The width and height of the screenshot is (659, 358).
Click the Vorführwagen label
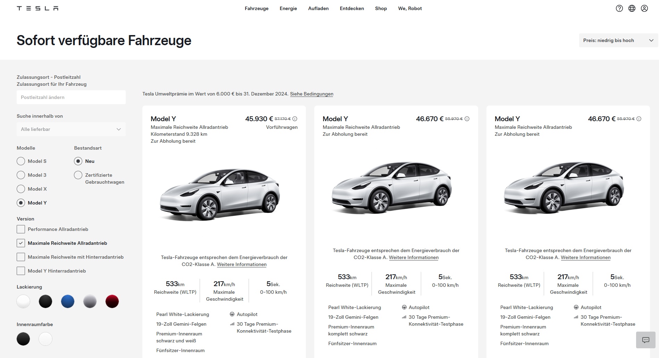[282, 127]
